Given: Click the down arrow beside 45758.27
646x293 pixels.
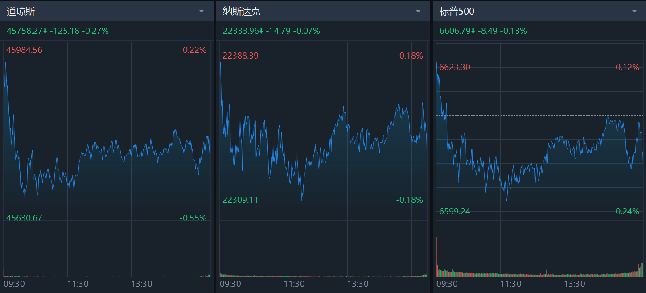Looking at the screenshot, I should [x=45, y=31].
